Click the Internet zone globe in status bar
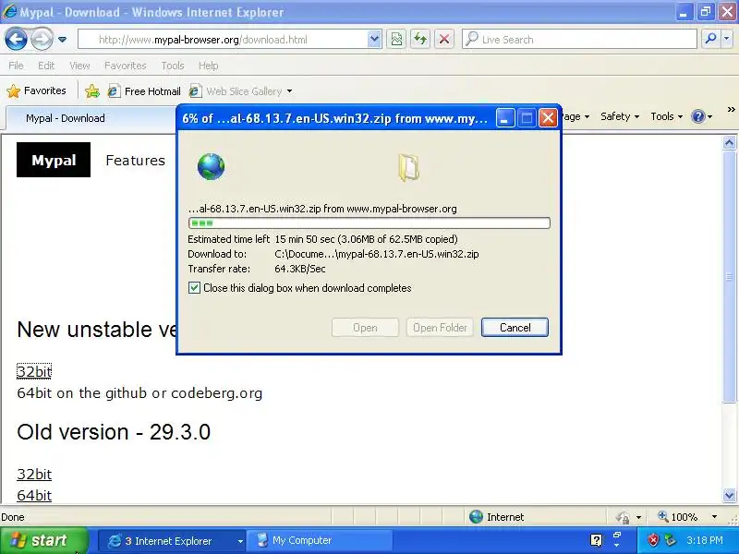This screenshot has height=554, width=739. coord(476,517)
